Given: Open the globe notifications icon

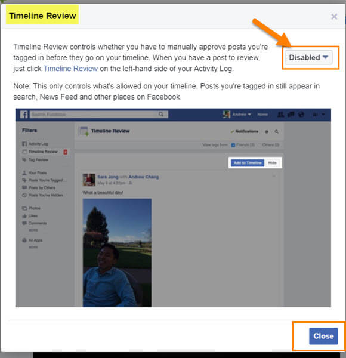Looking at the screenshot, I should 301,115.
